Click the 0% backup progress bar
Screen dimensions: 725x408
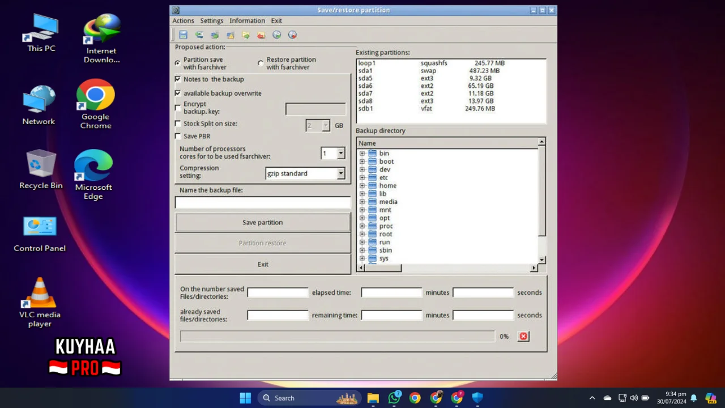[338, 337]
